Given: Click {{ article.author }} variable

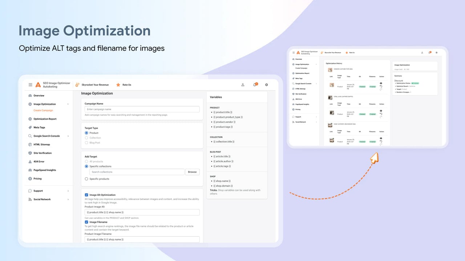Looking at the screenshot, I should tap(223, 161).
